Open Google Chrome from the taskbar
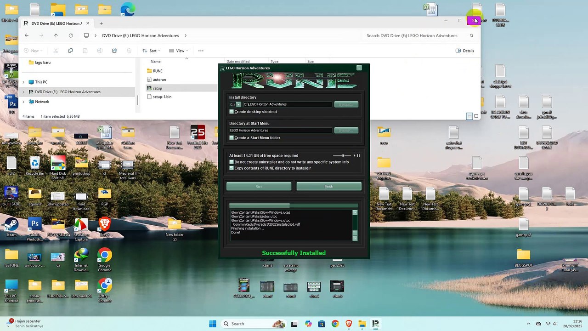Viewport: 588px width, 331px height. (335, 324)
